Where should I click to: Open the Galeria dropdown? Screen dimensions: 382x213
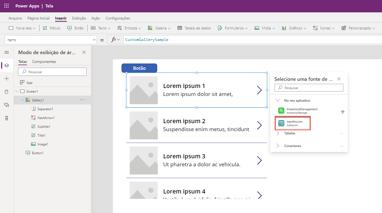tap(159, 28)
